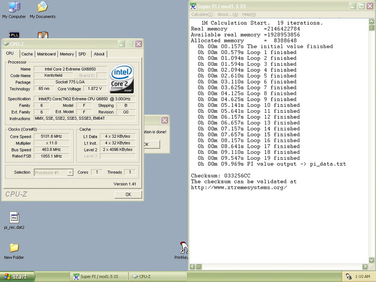376x282 pixels.
Task: Click the system tray safely remove icon
Action: tap(349, 276)
